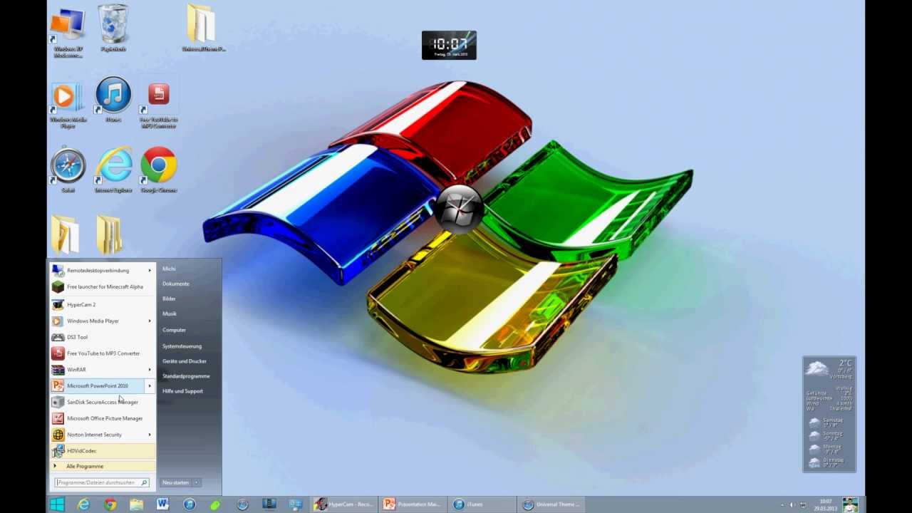Open DSI Tool from Start menu
912x513 pixels.
point(103,337)
